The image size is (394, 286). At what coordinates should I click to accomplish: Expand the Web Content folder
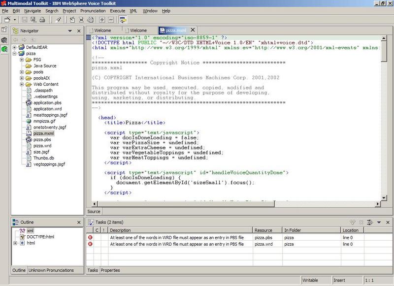(x=22, y=84)
